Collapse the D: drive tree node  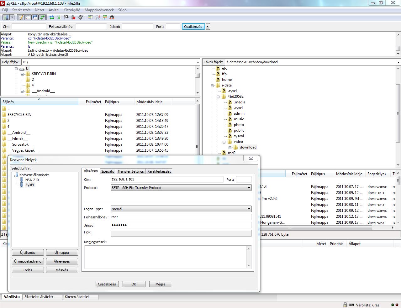(x=16, y=69)
